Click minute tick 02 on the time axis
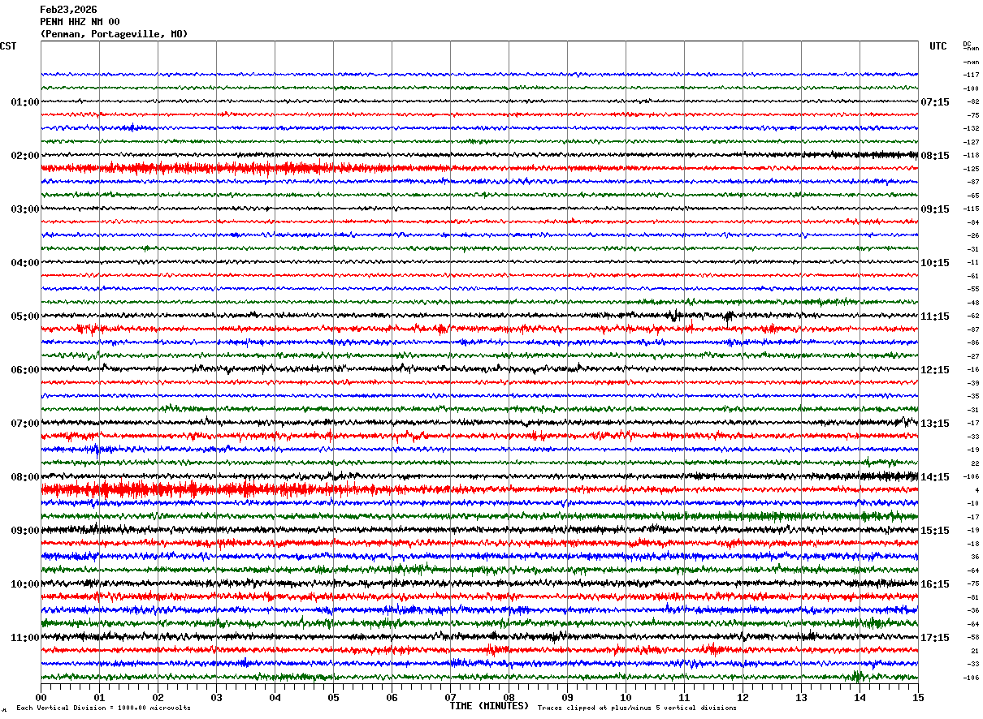983x719 pixels. click(x=158, y=697)
